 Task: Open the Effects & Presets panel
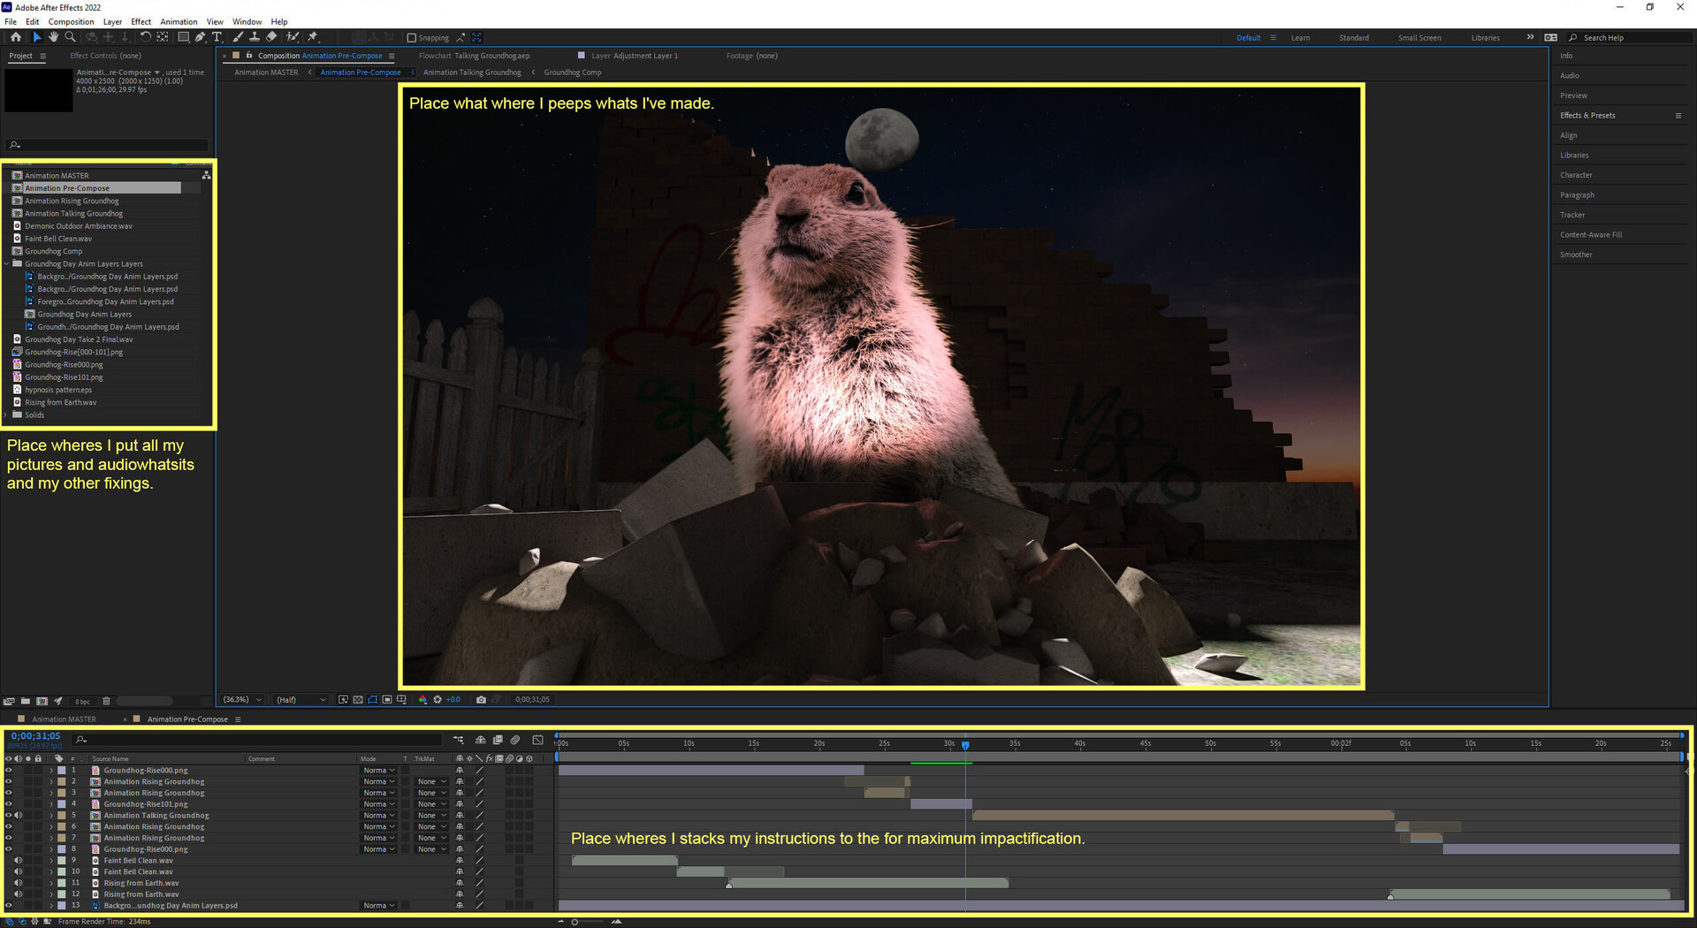pos(1587,115)
